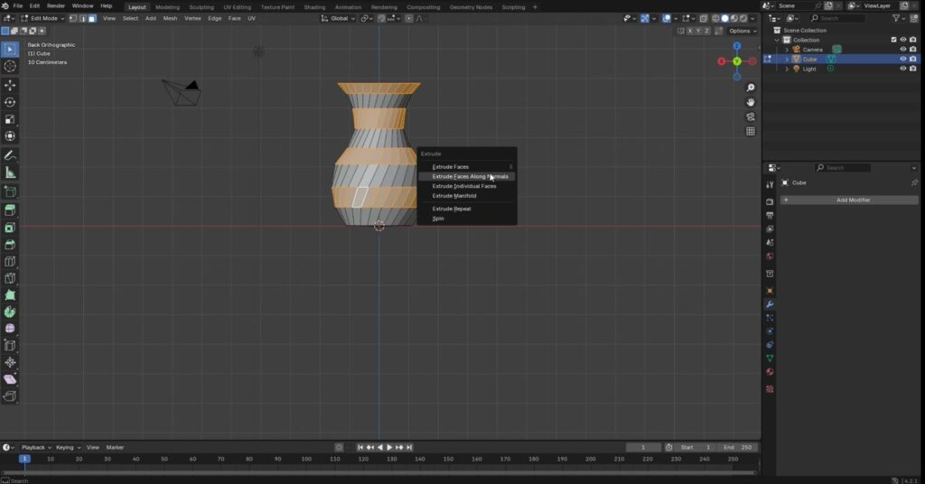Click the pan hand viewport icon
This screenshot has width=925, height=484.
[x=751, y=102]
